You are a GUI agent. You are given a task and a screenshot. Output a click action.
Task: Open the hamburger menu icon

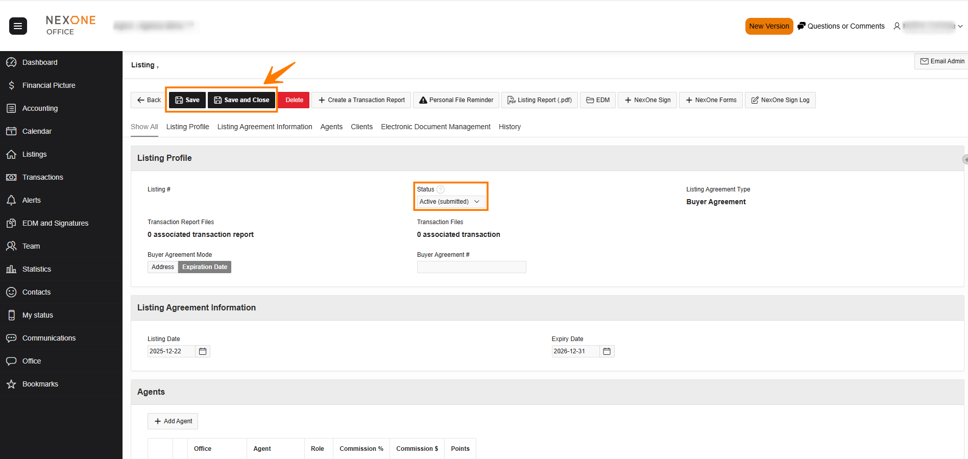[18, 26]
